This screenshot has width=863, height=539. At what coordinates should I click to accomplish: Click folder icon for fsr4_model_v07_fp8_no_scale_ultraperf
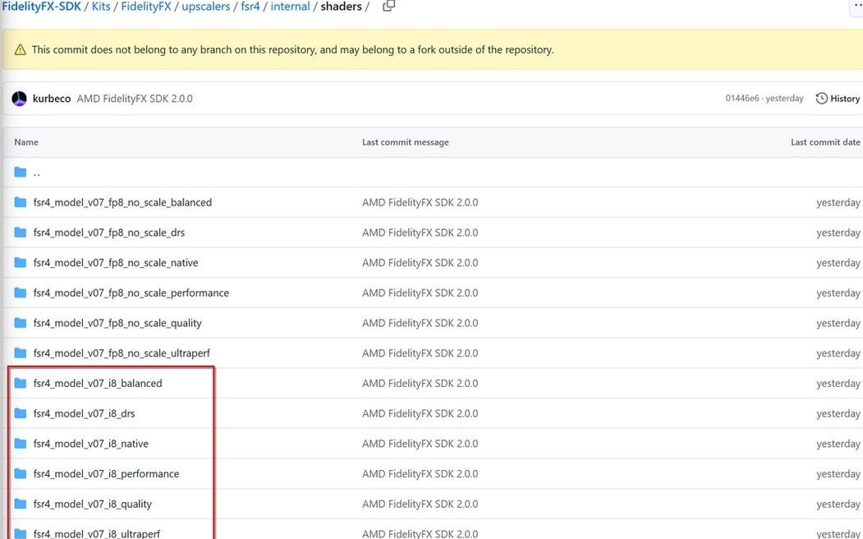pyautogui.click(x=21, y=353)
